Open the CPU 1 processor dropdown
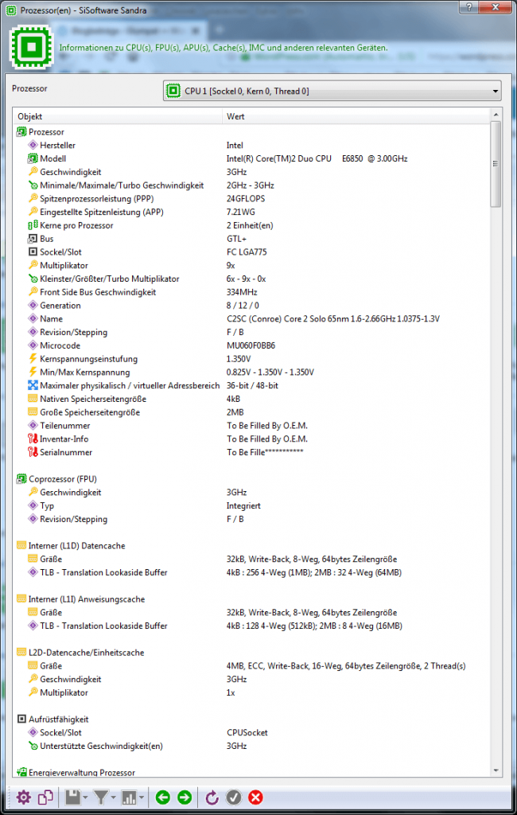The image size is (517, 815). (332, 91)
